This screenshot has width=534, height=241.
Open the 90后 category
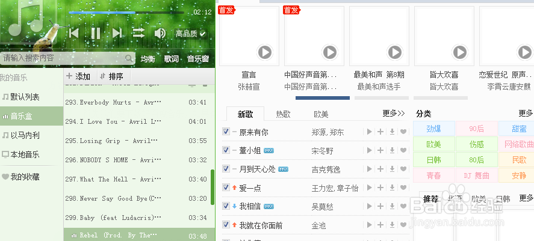[476, 129]
